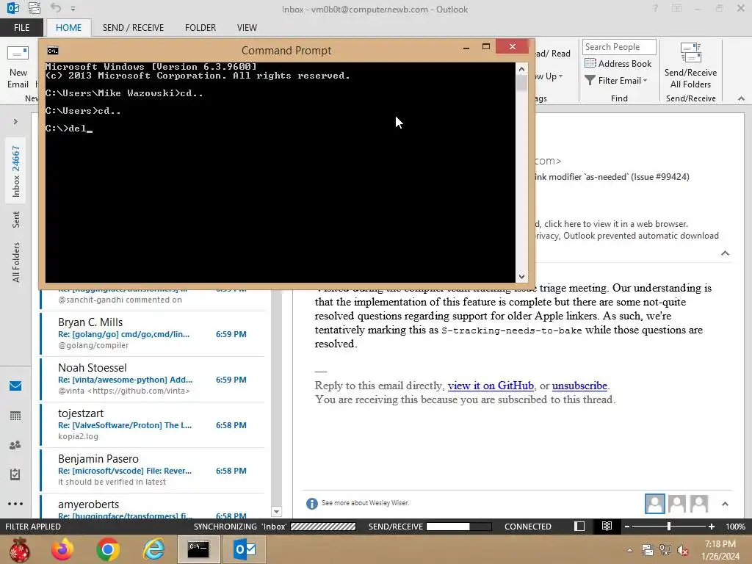This screenshot has height=564, width=752.
Task: Click the FILTER APPLIED status text
Action: tap(33, 527)
